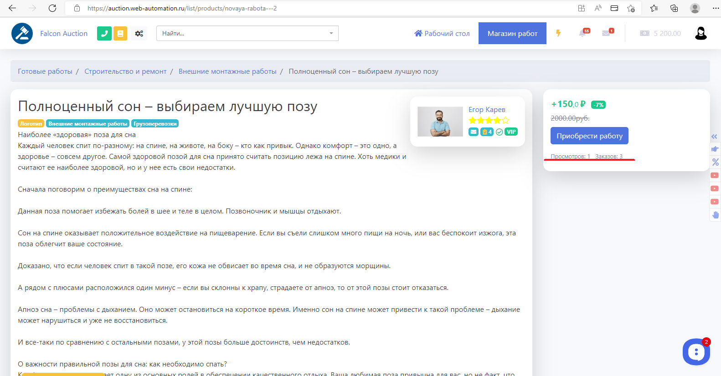Click the yellow lightning bolt icon
The width and height of the screenshot is (721, 376).
(x=558, y=33)
